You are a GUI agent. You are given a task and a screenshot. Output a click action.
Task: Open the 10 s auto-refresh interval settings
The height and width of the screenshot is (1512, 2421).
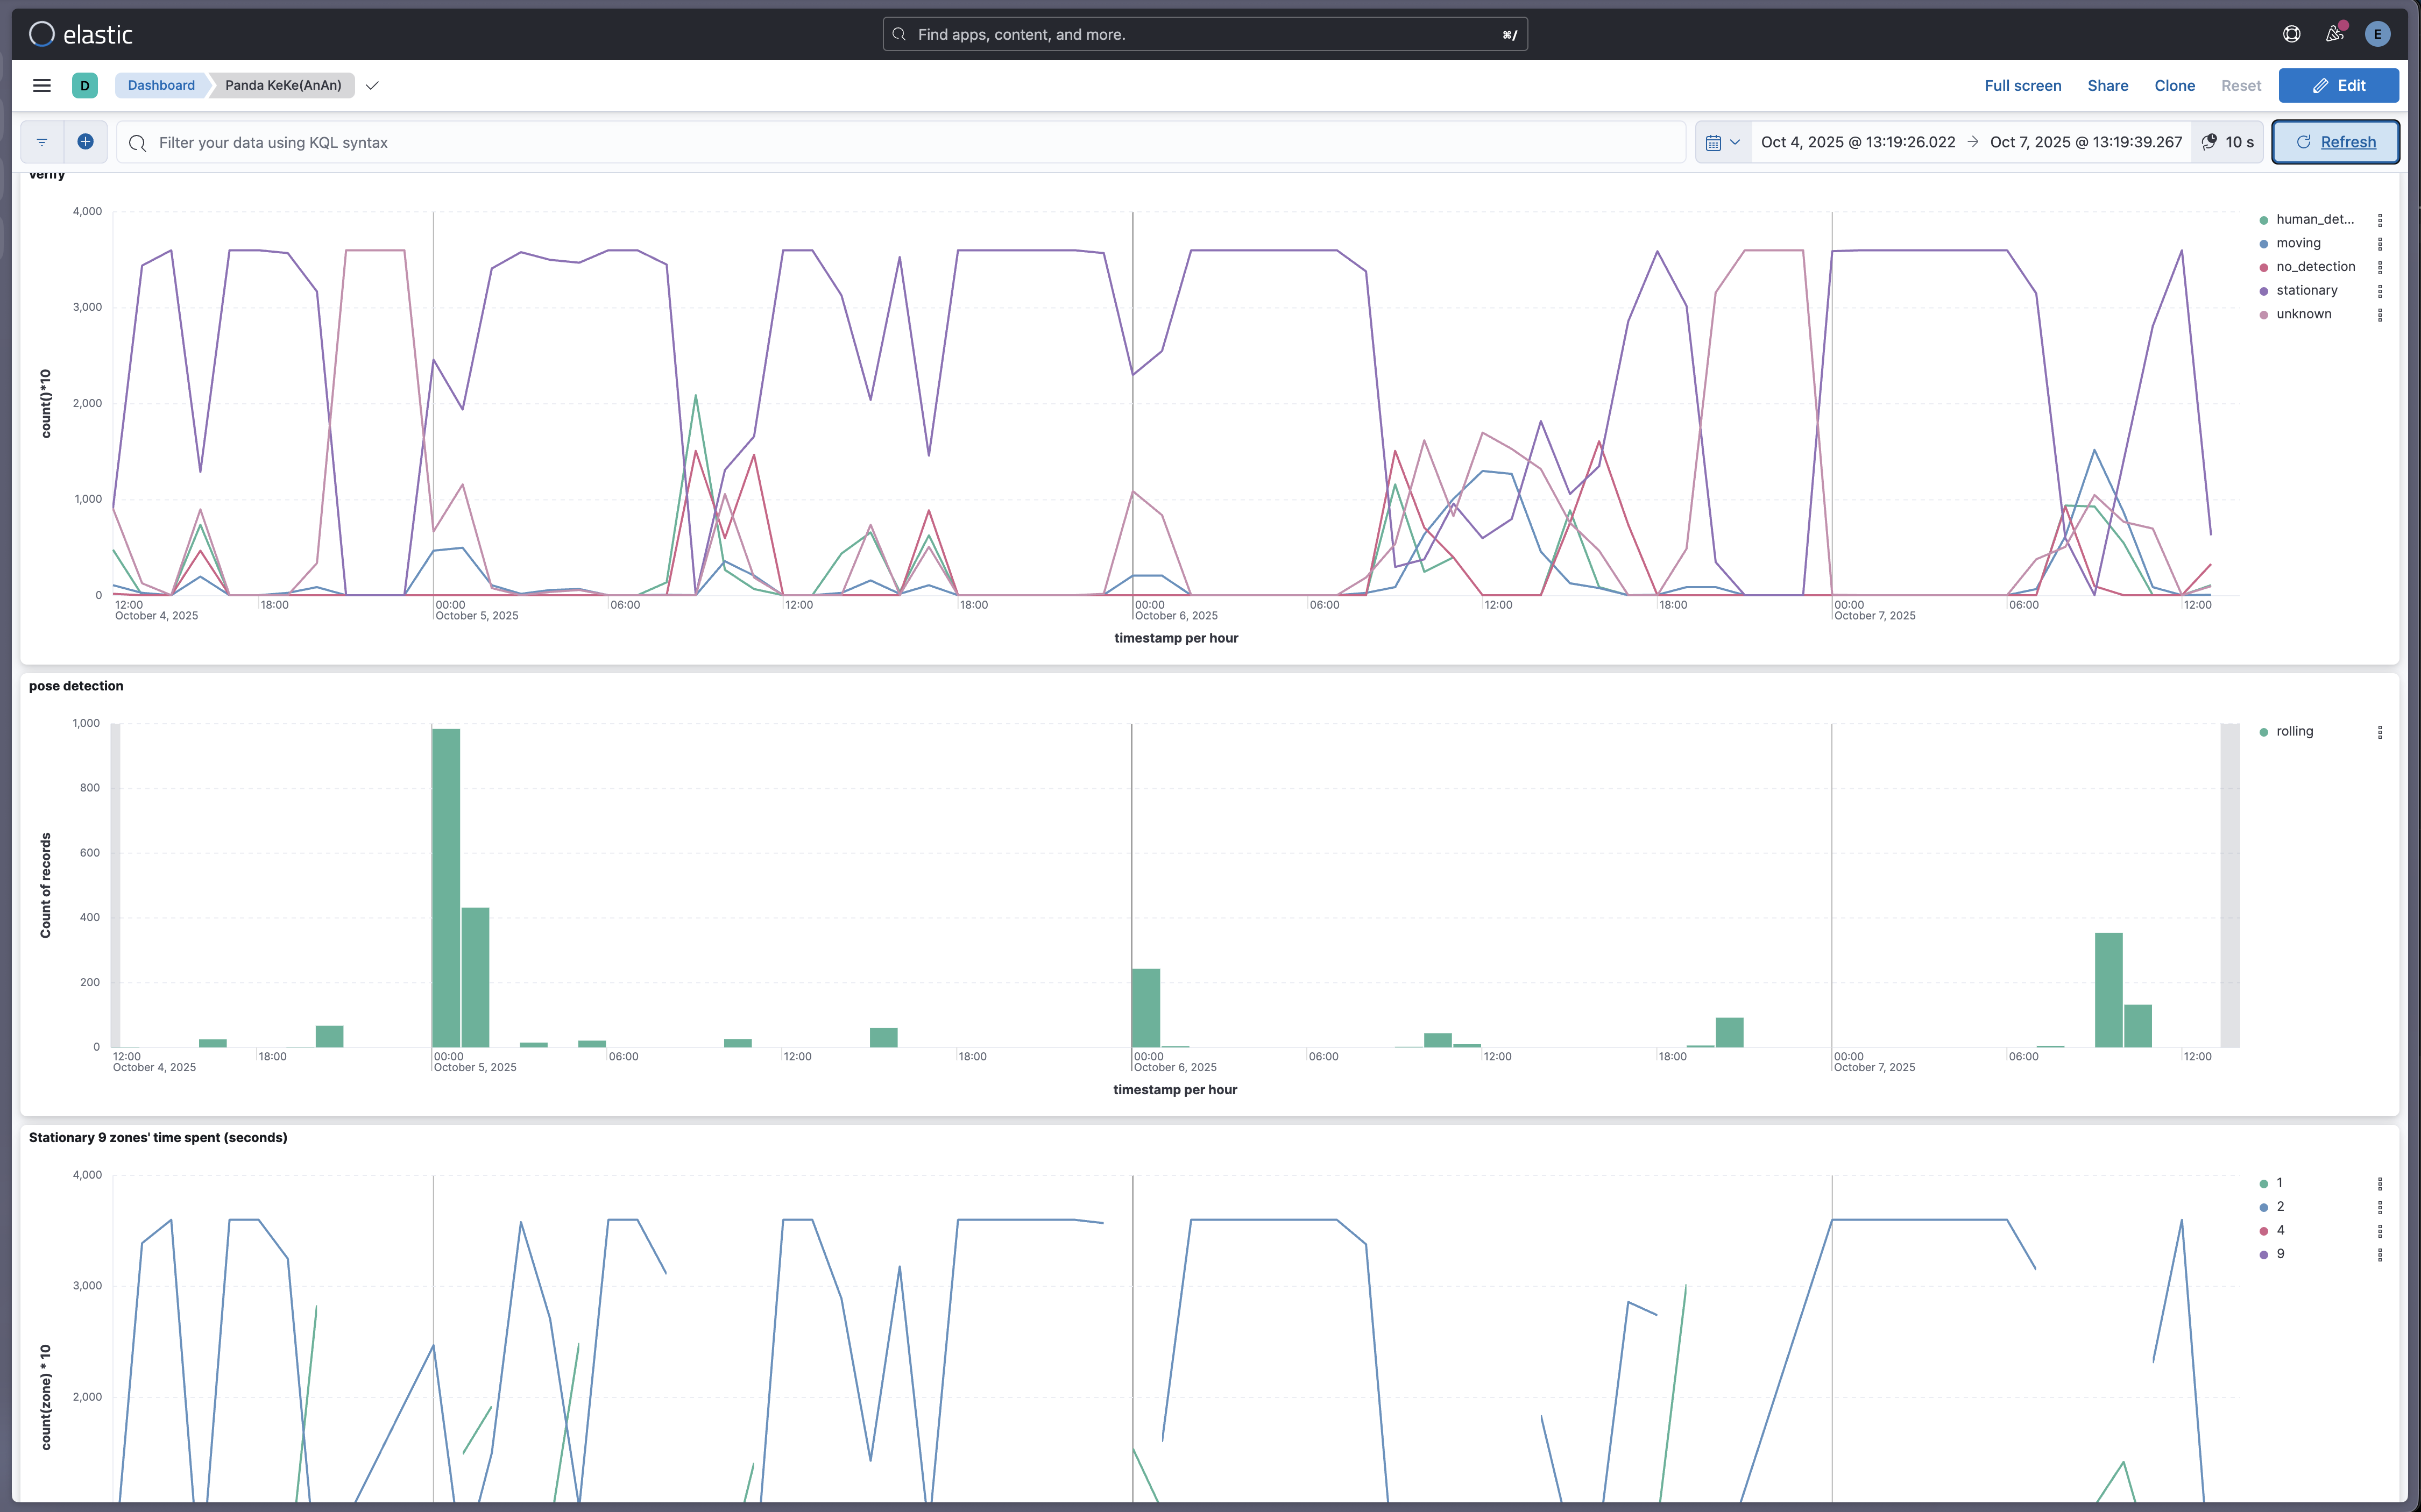pyautogui.click(x=2228, y=142)
